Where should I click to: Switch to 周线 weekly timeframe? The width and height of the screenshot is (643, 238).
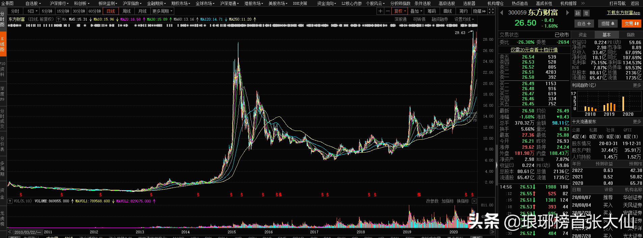click(127, 11)
